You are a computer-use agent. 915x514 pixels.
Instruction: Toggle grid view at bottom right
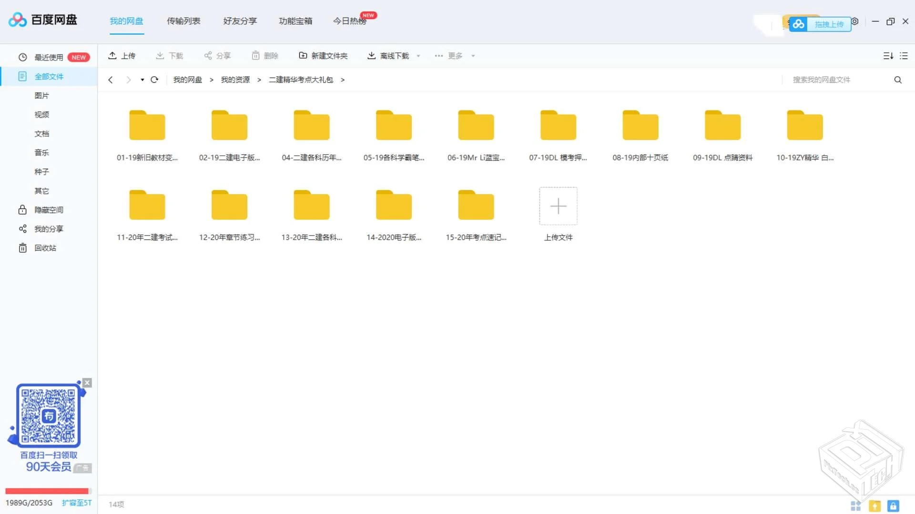(x=856, y=506)
